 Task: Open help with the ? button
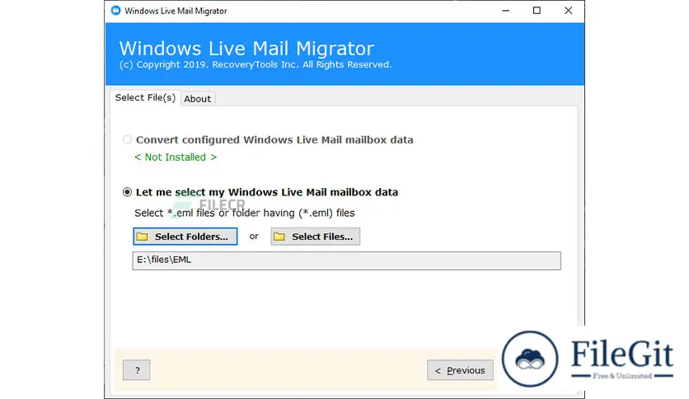point(136,370)
